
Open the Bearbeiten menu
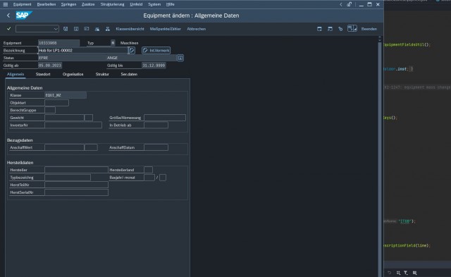(x=47, y=4)
